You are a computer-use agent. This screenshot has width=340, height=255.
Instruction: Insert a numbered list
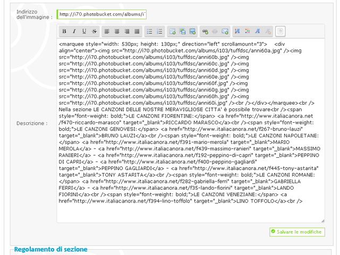159,31
